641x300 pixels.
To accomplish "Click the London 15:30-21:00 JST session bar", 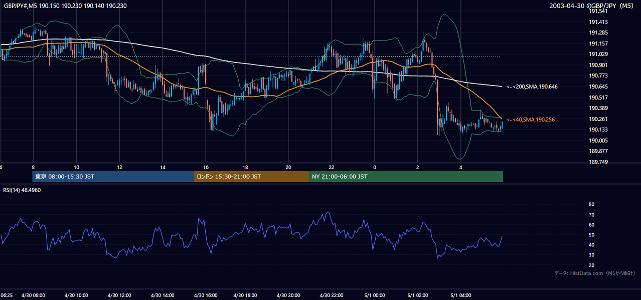I will tap(251, 176).
